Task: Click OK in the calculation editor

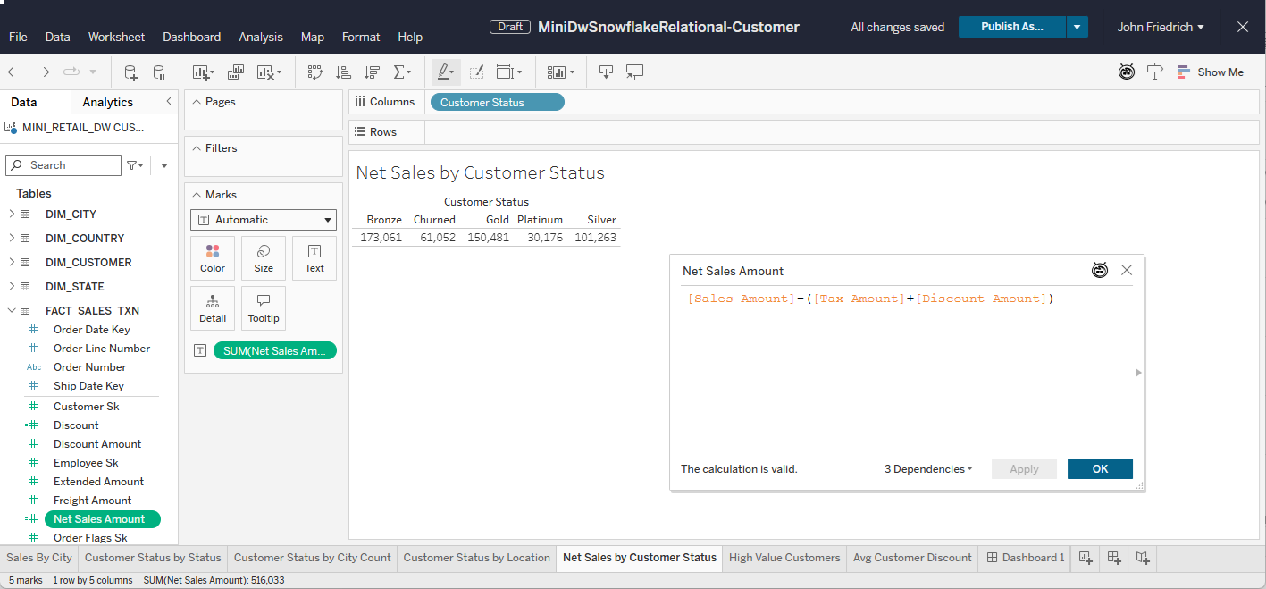Action: tap(1100, 469)
